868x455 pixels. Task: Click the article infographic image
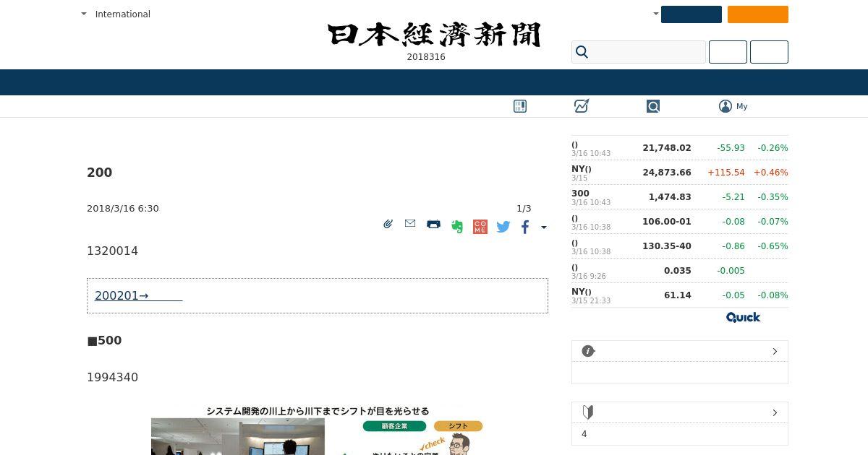tap(318, 430)
